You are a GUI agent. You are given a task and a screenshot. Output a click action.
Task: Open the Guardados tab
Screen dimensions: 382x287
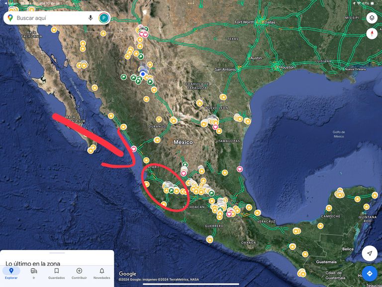(x=57, y=273)
